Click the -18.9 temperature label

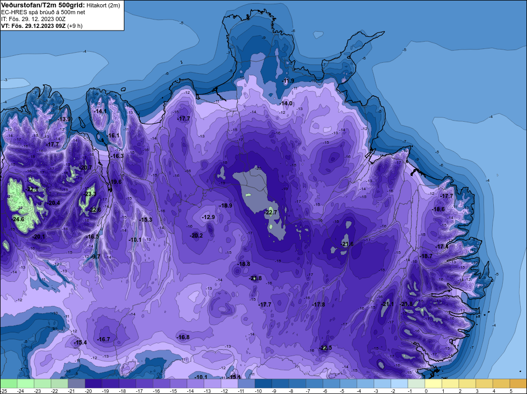coord(226,205)
